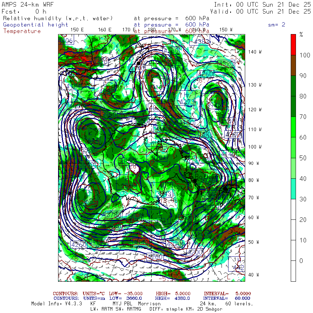The width and height of the screenshot is (313, 313).
Task: Click the '40 W' longitude label on right
Action: [254, 275]
